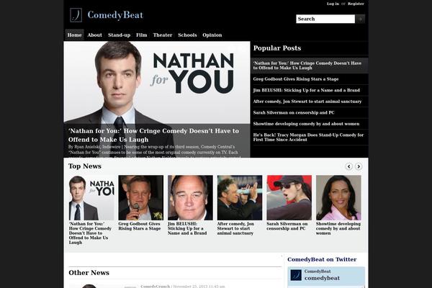Screen dimensions: 432x288
Task: Select the Jon Stewart Top News thumbnail
Action: pyautogui.click(x=240, y=197)
